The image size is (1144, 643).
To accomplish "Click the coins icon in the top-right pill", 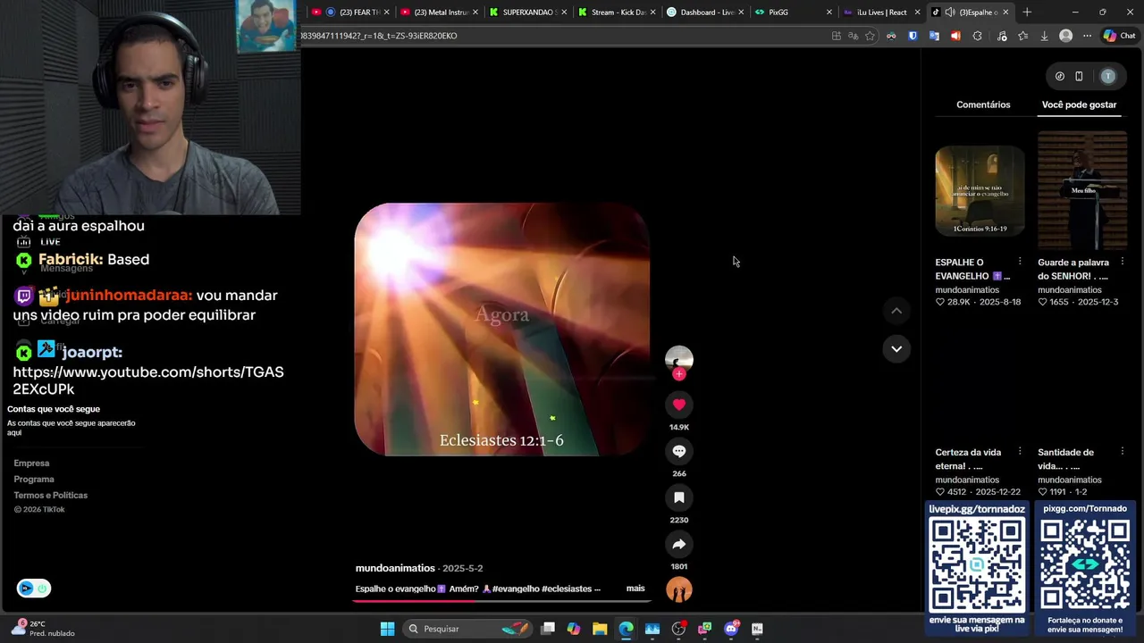I will pos(1060,76).
